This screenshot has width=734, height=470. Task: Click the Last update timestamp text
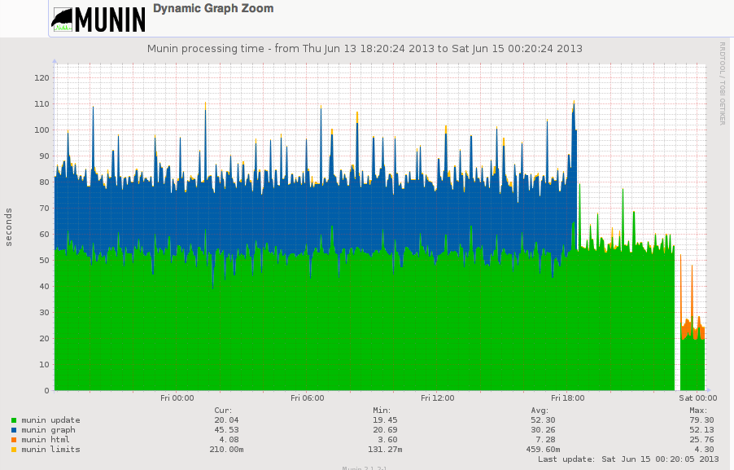(628, 459)
